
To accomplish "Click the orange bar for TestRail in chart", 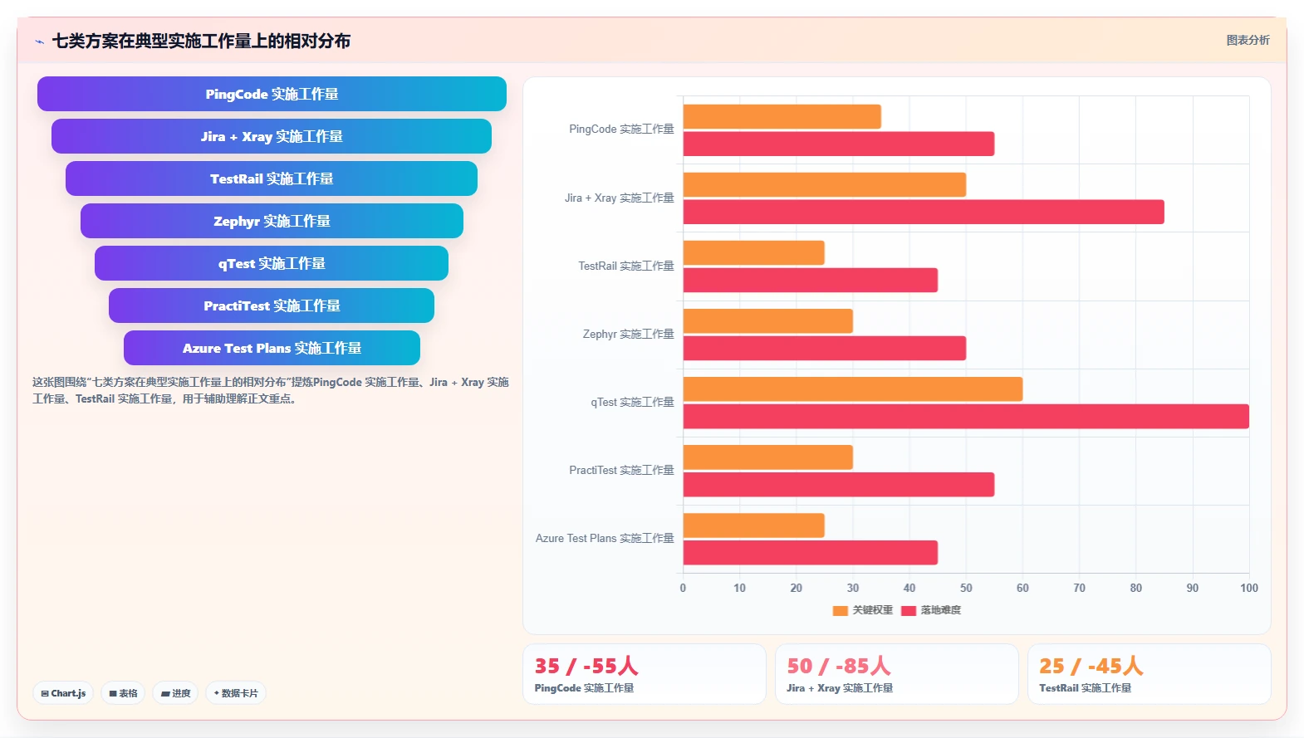I will pyautogui.click(x=754, y=253).
